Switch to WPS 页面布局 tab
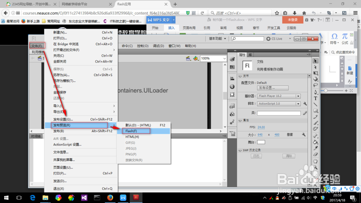This screenshot has width=361, height=203. [x=189, y=28]
